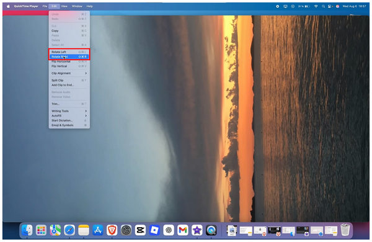
Task: Open Emoji & Symbols from the Edit menu
Action: click(x=69, y=125)
